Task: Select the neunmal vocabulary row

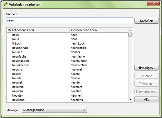Action: point(67,70)
